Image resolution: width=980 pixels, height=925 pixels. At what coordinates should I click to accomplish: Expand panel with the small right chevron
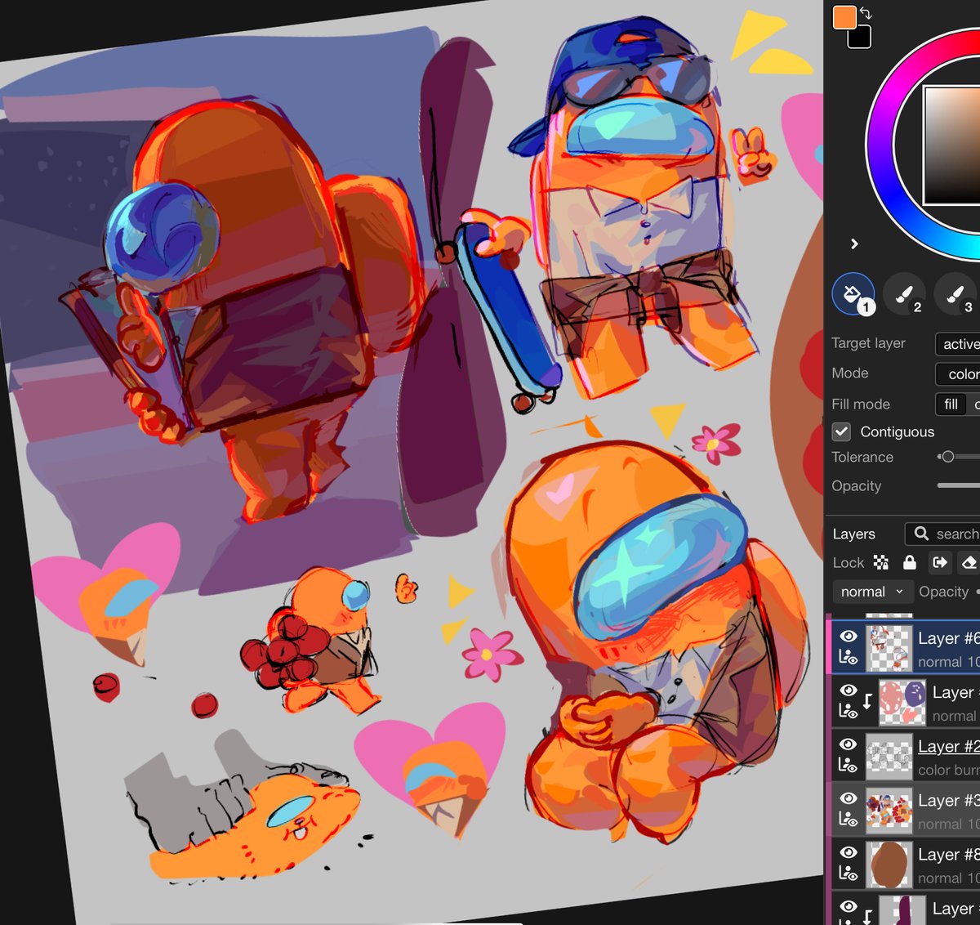[x=854, y=244]
